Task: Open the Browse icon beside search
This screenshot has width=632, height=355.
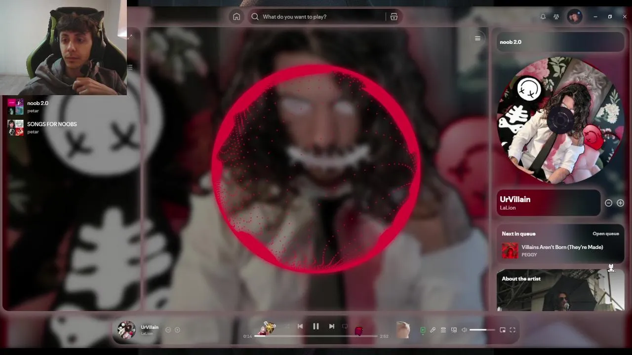Action: pyautogui.click(x=394, y=17)
